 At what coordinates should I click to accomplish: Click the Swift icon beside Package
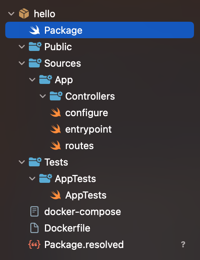click(x=34, y=30)
